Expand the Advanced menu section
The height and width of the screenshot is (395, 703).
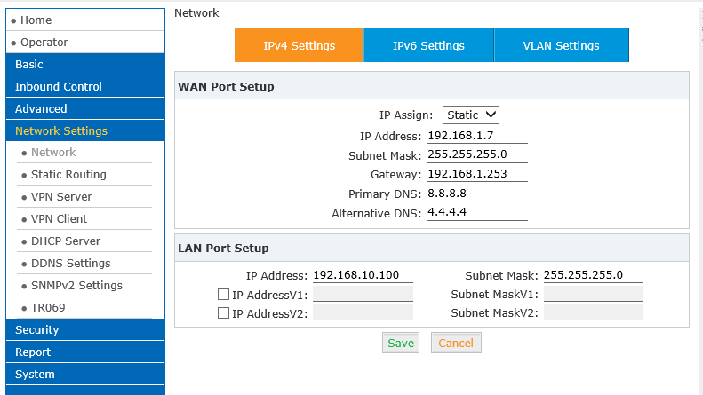pos(85,109)
